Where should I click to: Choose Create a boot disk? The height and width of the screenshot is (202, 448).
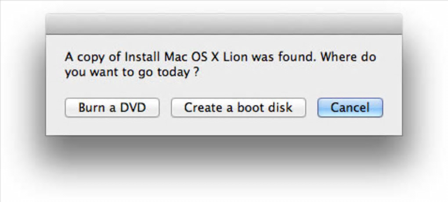[238, 108]
